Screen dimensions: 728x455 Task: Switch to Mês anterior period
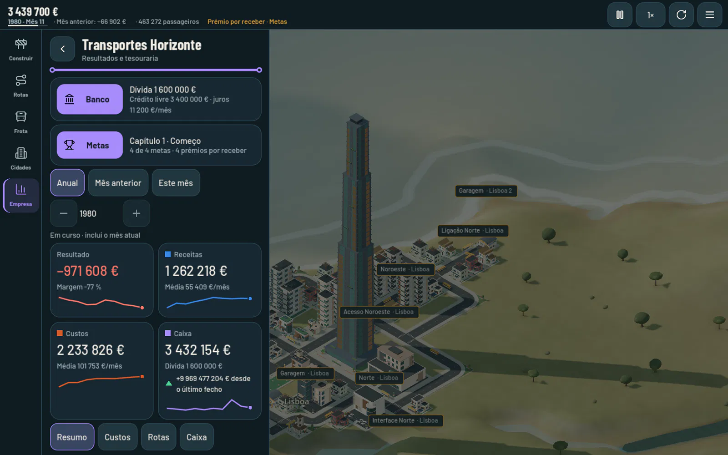[x=118, y=183]
